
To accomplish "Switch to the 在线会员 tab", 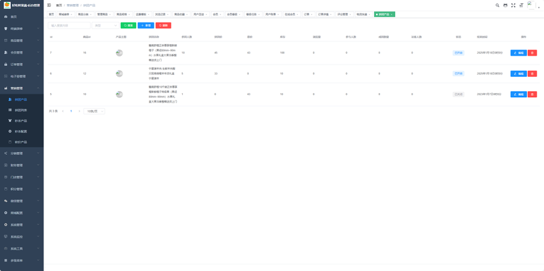I will [x=292, y=14].
